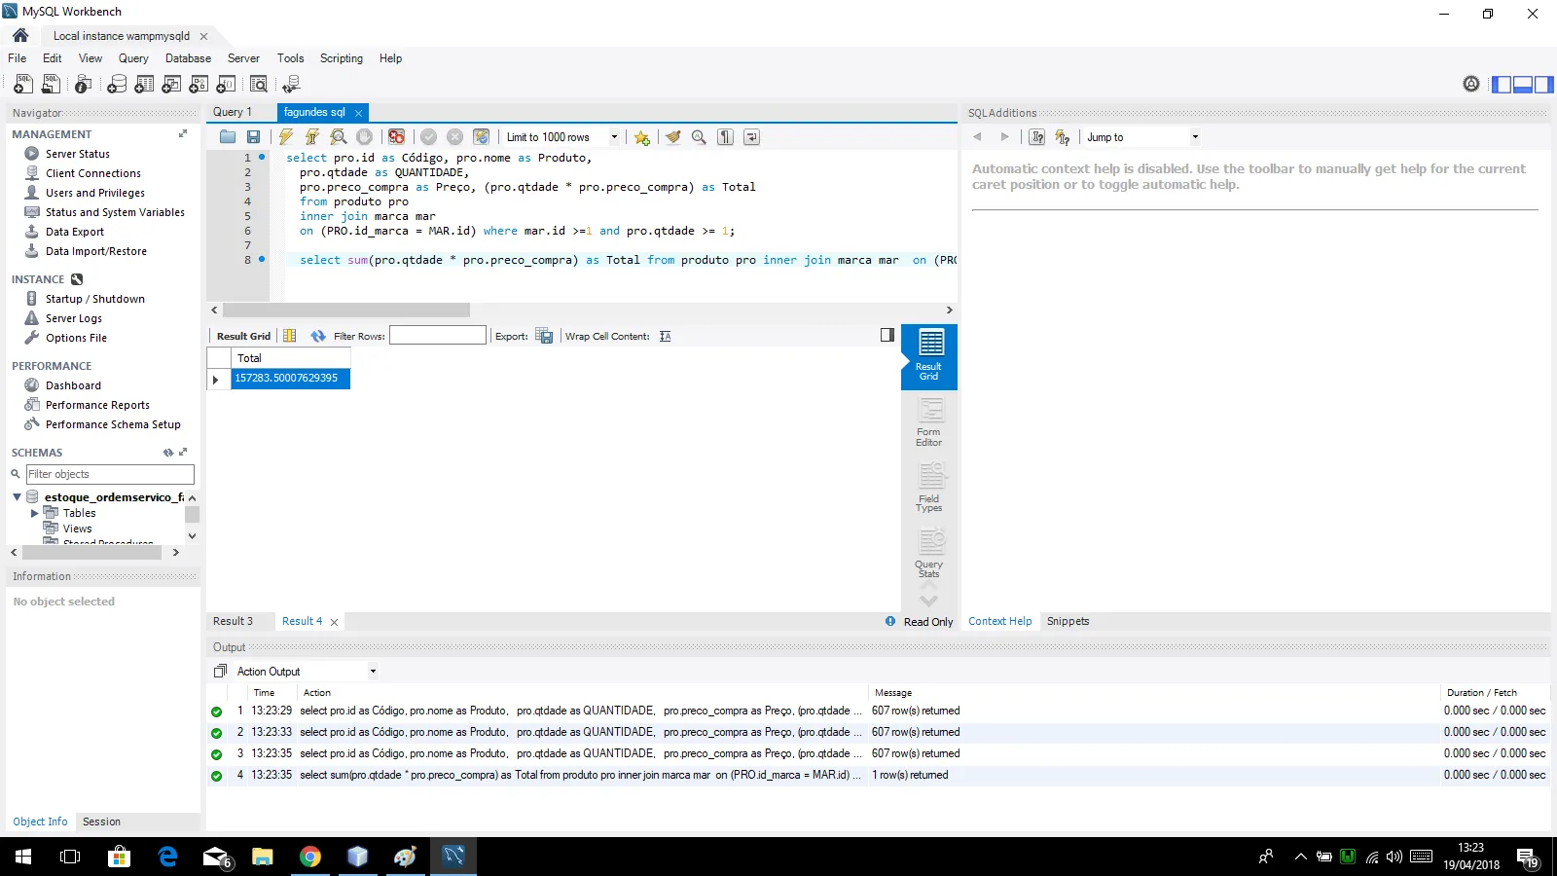Open Users and Privileges
The width and height of the screenshot is (1557, 876).
pyautogui.click(x=94, y=193)
